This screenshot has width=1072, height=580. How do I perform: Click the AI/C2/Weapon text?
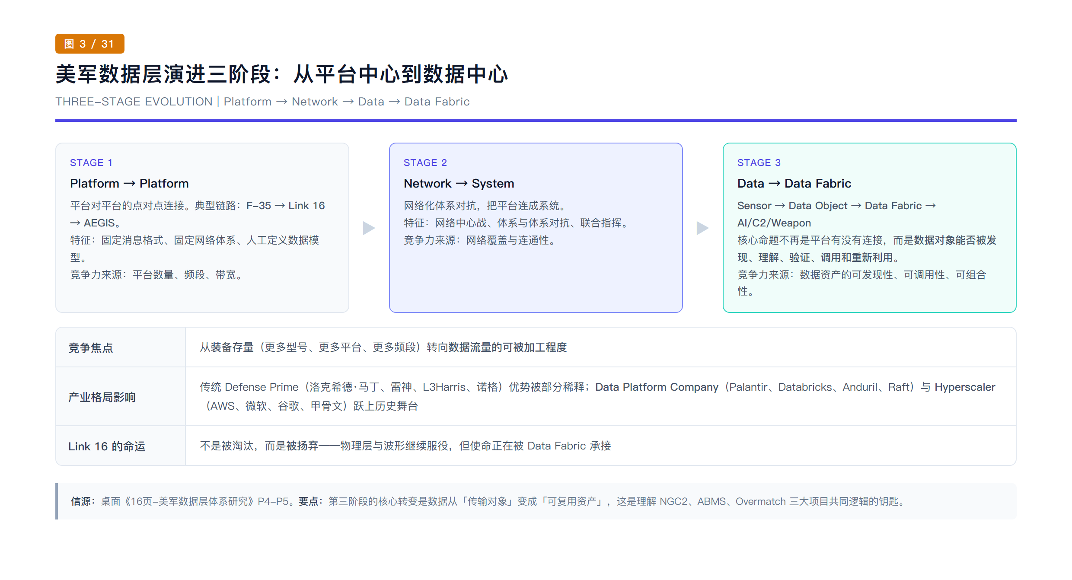(x=774, y=223)
